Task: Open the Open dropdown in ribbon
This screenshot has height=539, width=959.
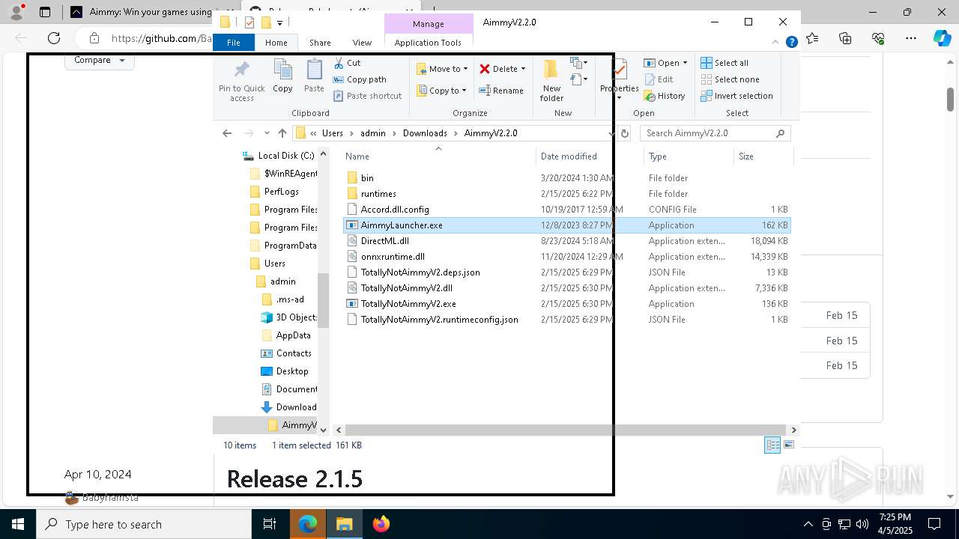Action: pyautogui.click(x=666, y=63)
